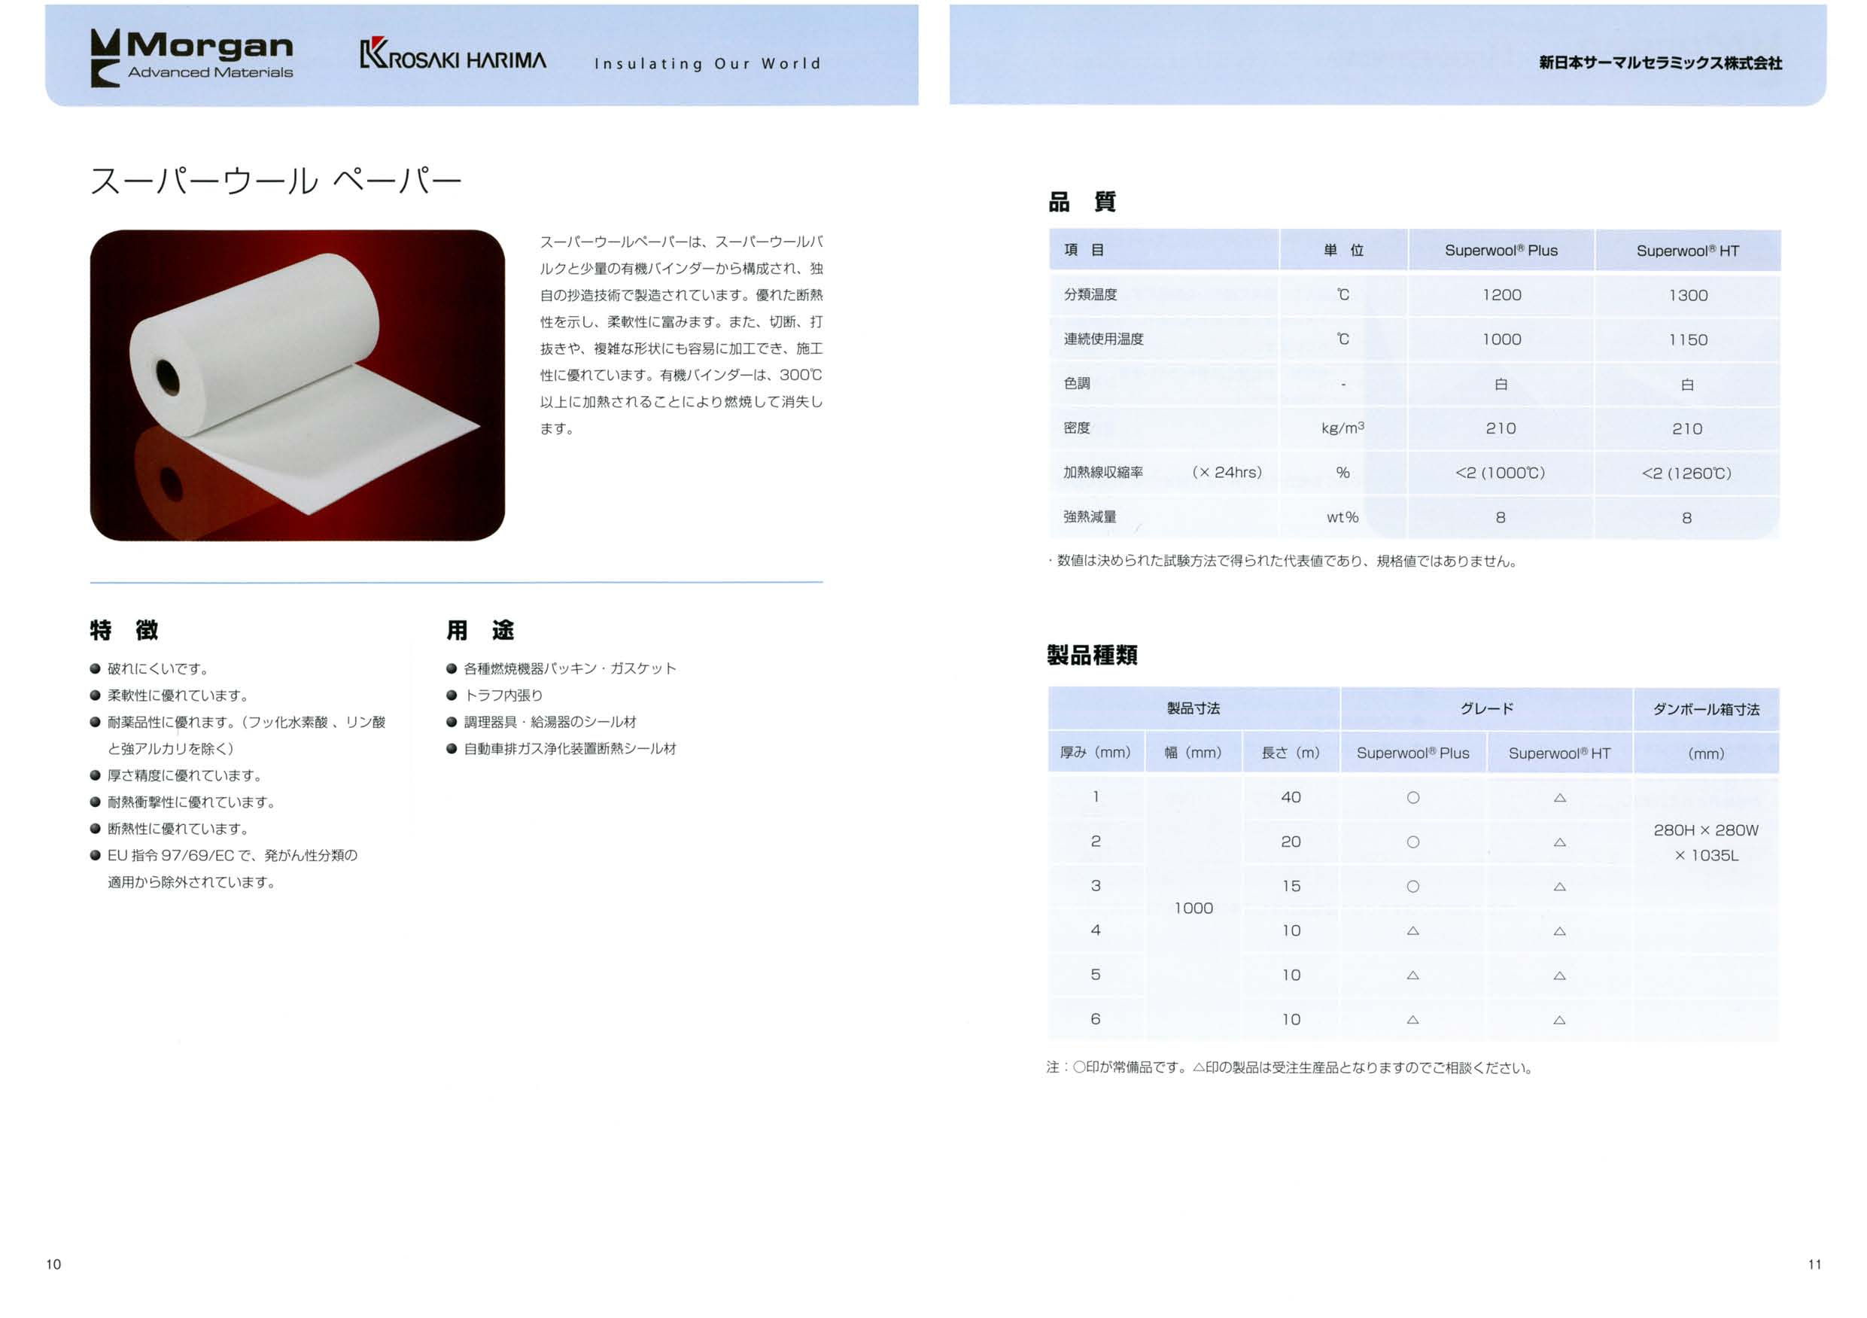This screenshot has width=1867, height=1318.
Task: Click the wt% unit cell
Action: pos(1342,517)
